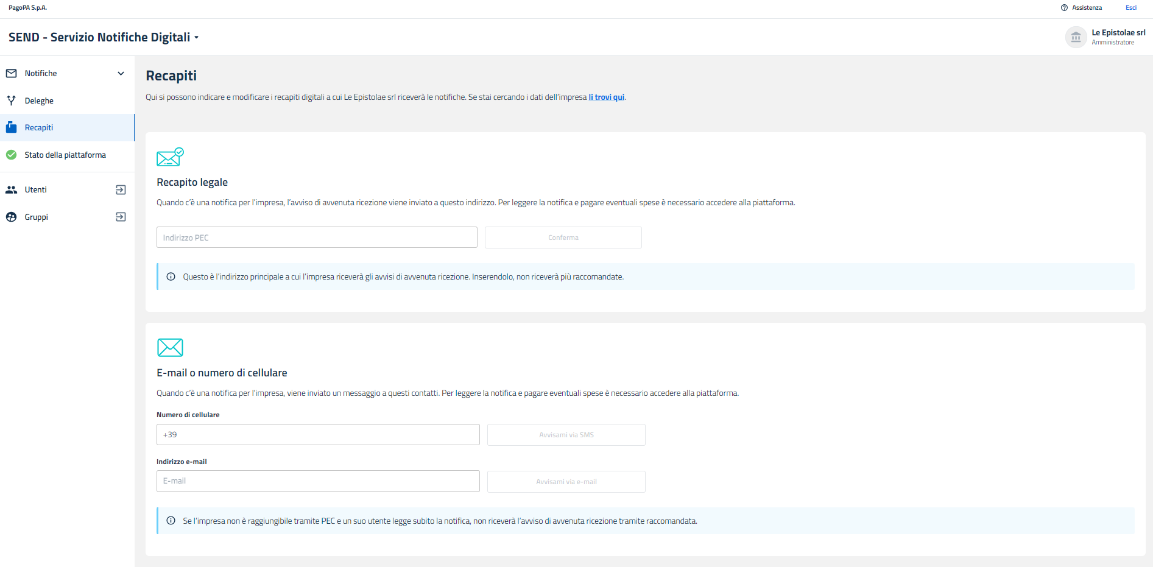
Task: Expand the Notifiche menu chevron
Action: tap(121, 74)
